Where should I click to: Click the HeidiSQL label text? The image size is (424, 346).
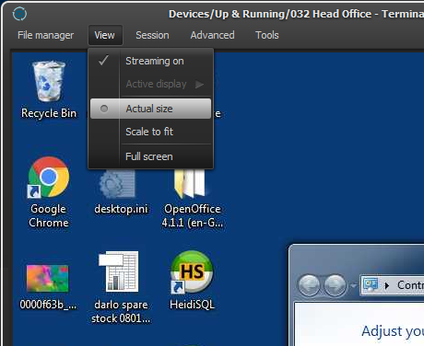tap(192, 305)
